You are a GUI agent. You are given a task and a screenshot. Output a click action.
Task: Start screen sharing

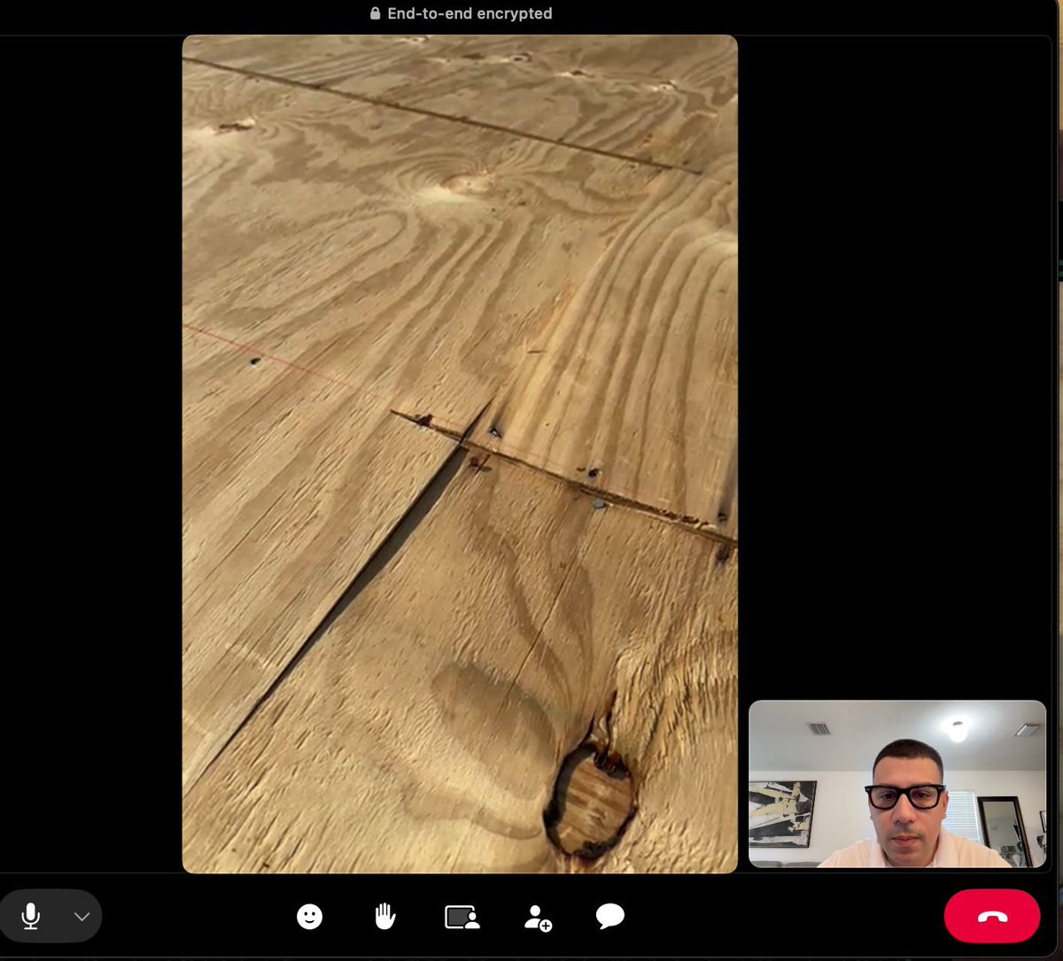[462, 917]
